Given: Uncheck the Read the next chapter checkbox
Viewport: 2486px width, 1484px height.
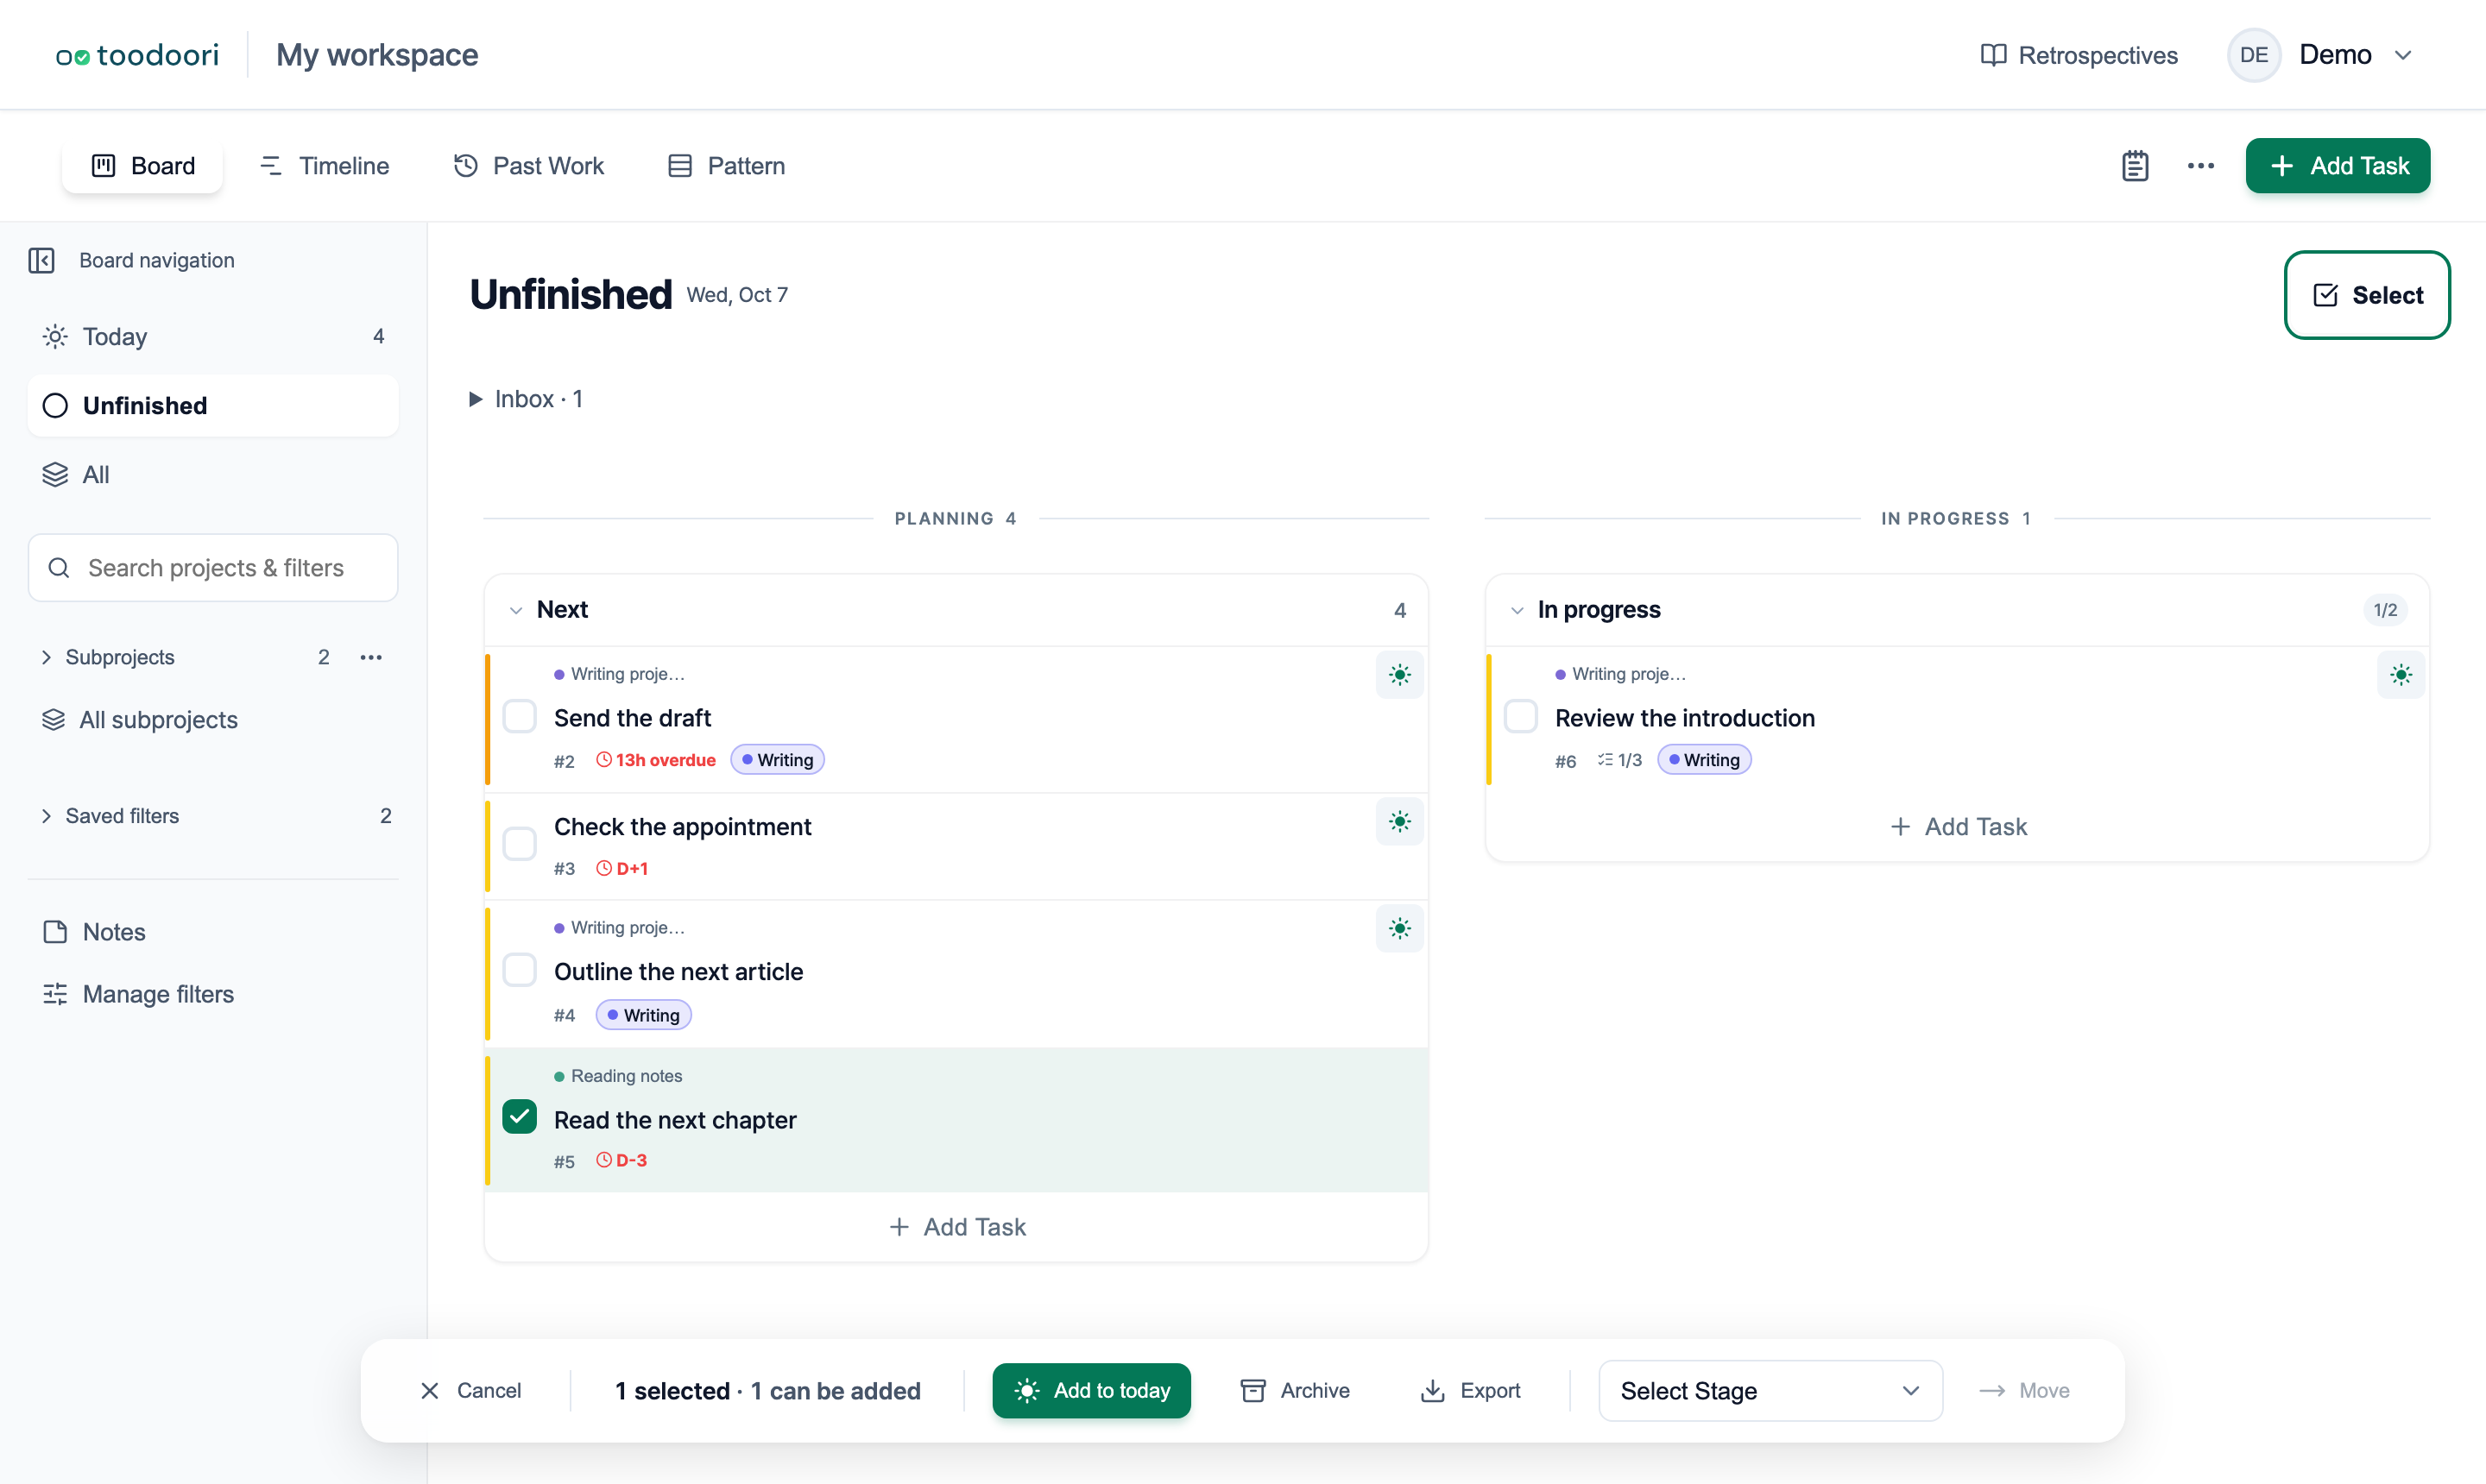Looking at the screenshot, I should point(519,1117).
